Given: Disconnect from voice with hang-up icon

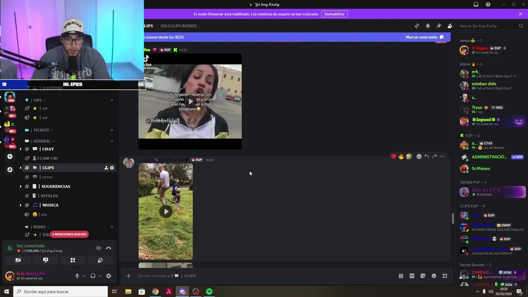Looking at the screenshot, I should 108,248.
